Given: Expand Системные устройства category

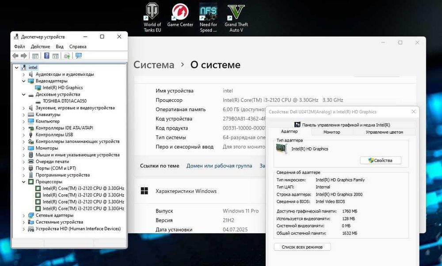Looking at the screenshot, I should (x=24, y=222).
